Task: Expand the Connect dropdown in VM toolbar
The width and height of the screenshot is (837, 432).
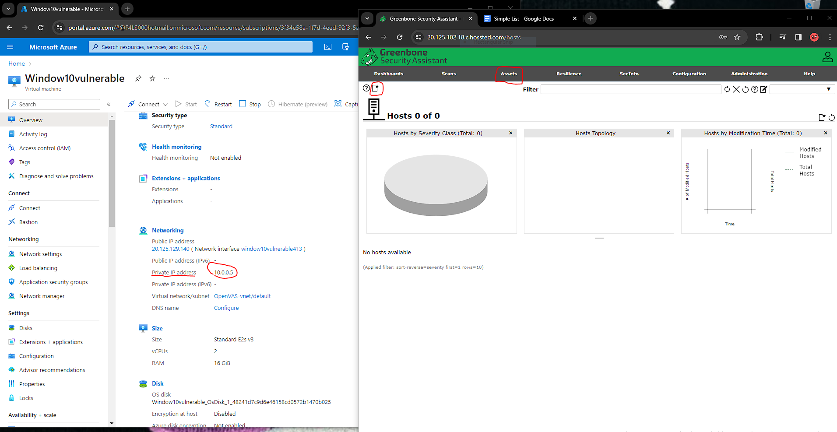Action: [165, 105]
